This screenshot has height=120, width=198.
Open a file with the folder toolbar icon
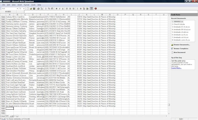[31, 8]
